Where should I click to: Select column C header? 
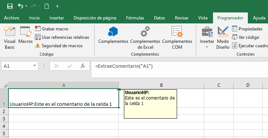click(219, 85)
